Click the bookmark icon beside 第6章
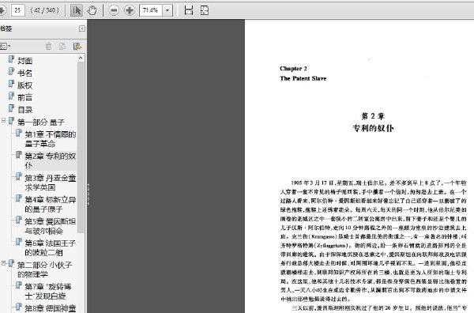The height and width of the screenshot is (313, 474). click(19, 242)
